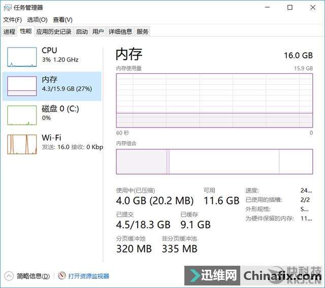Select the 内存 memory thumbnail graph

pos(22,86)
